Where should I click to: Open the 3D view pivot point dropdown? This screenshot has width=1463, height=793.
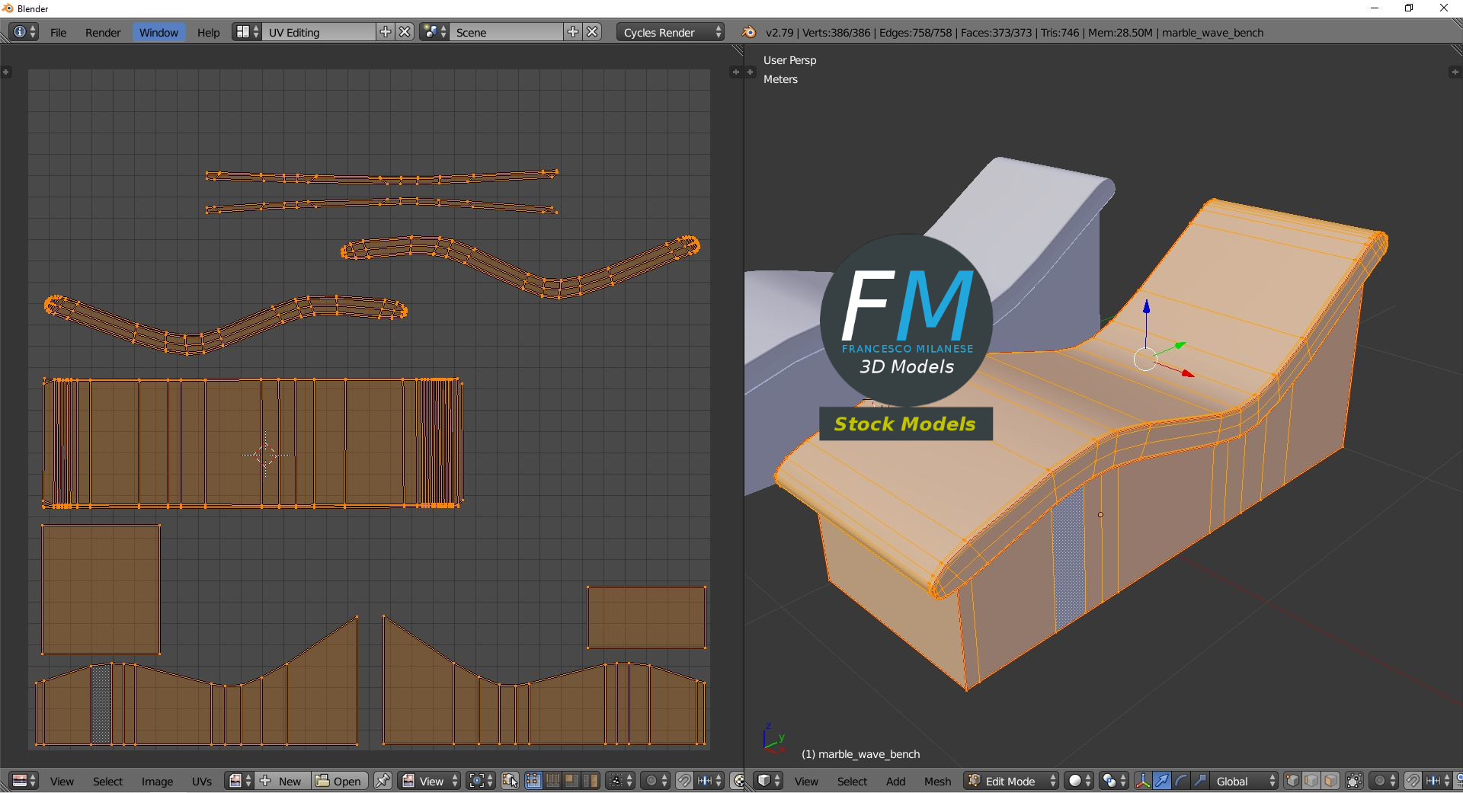(1115, 781)
